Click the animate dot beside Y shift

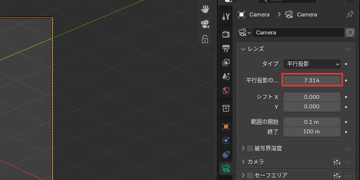[x=346, y=107]
